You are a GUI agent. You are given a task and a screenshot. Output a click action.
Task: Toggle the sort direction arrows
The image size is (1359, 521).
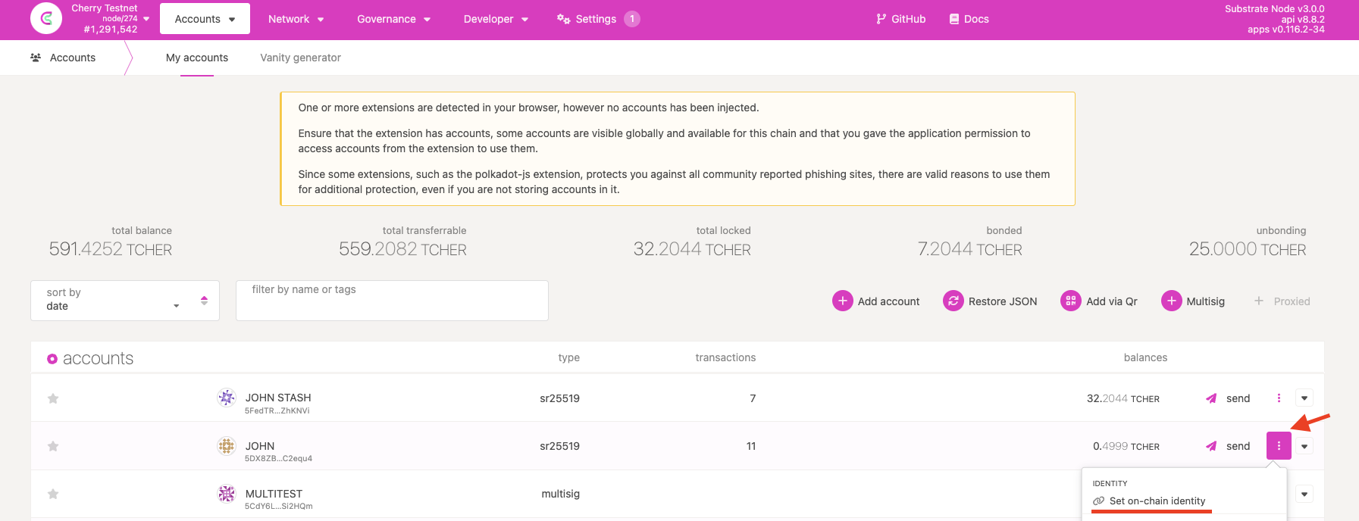(204, 301)
